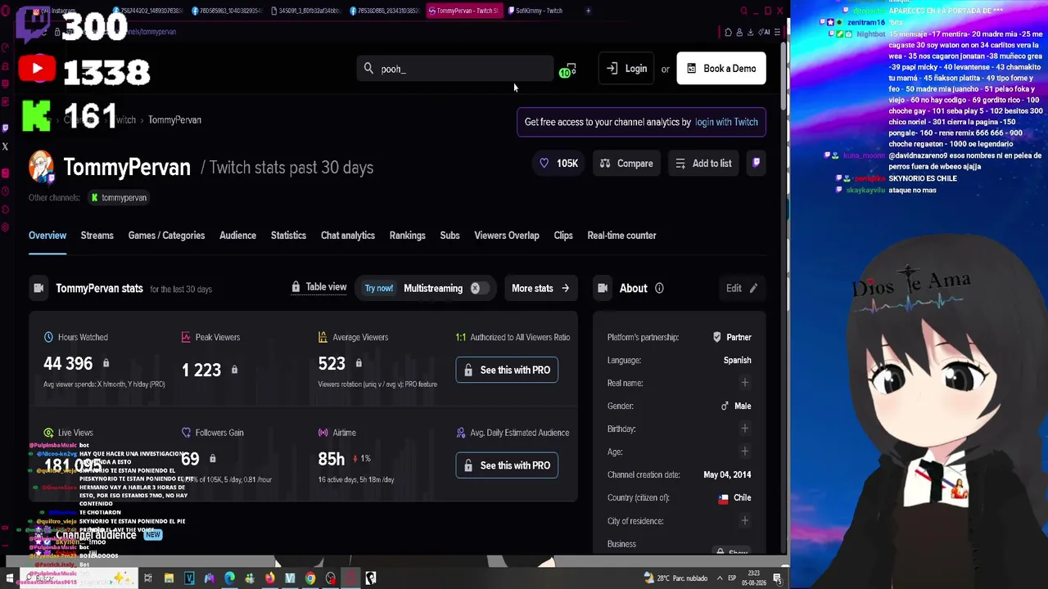Image resolution: width=1048 pixels, height=589 pixels.
Task: Select the Overview tab
Action: pyautogui.click(x=47, y=236)
